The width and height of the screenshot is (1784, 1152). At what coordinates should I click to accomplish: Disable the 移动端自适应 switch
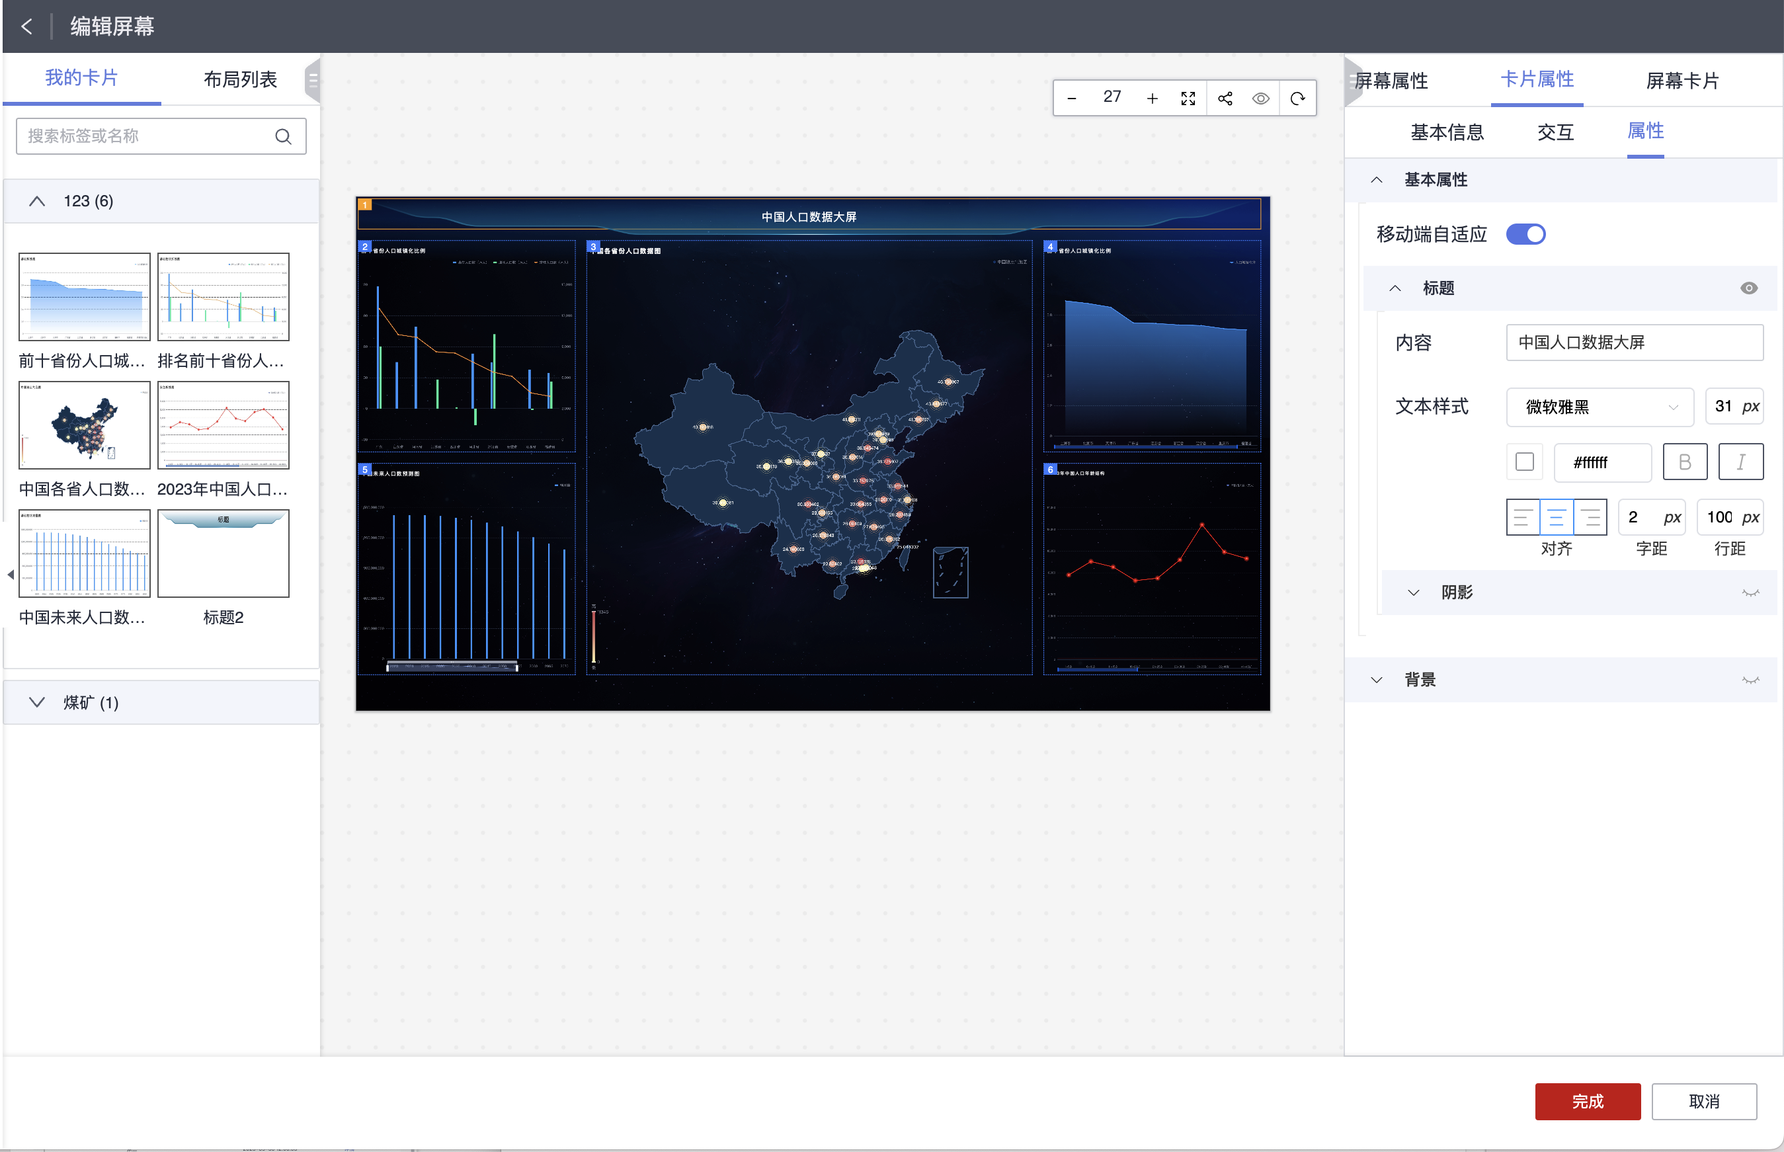click(x=1525, y=234)
